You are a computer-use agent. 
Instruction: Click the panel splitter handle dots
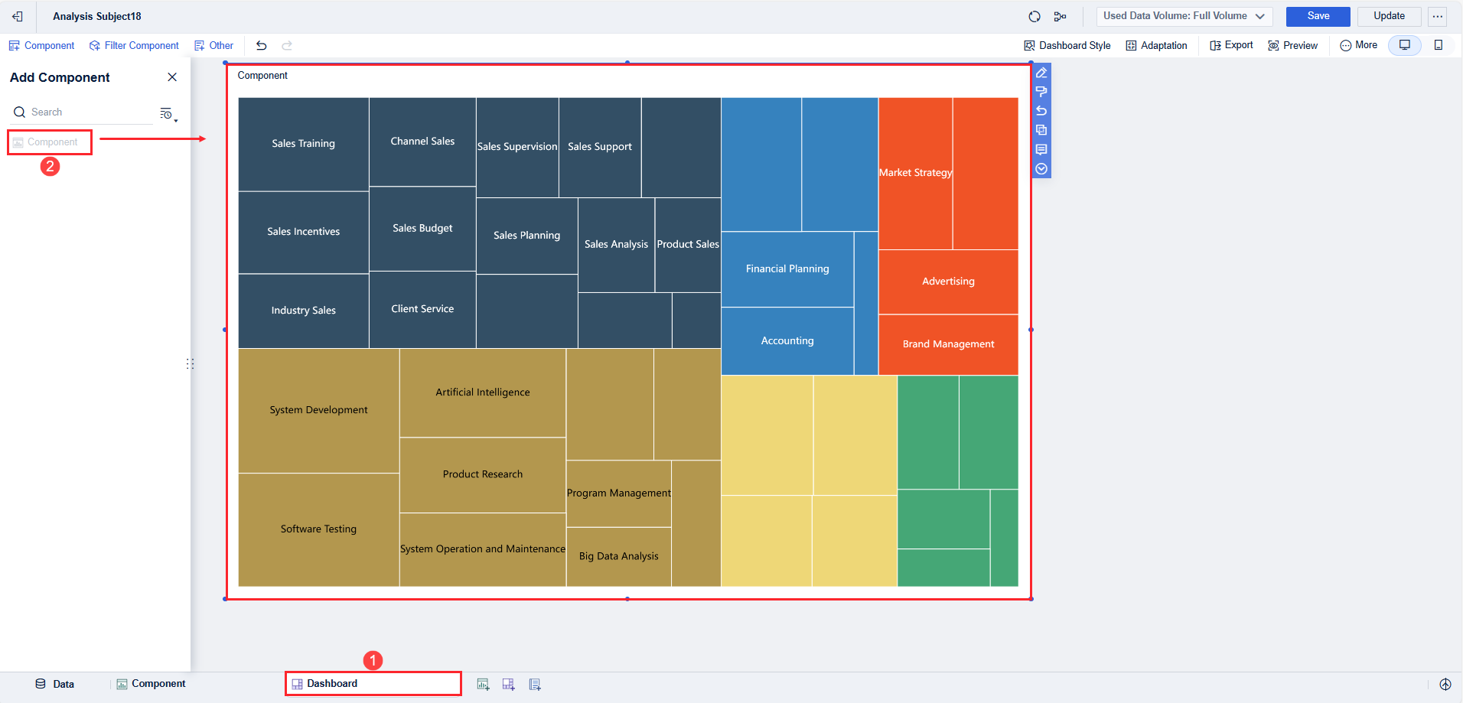[x=190, y=364]
